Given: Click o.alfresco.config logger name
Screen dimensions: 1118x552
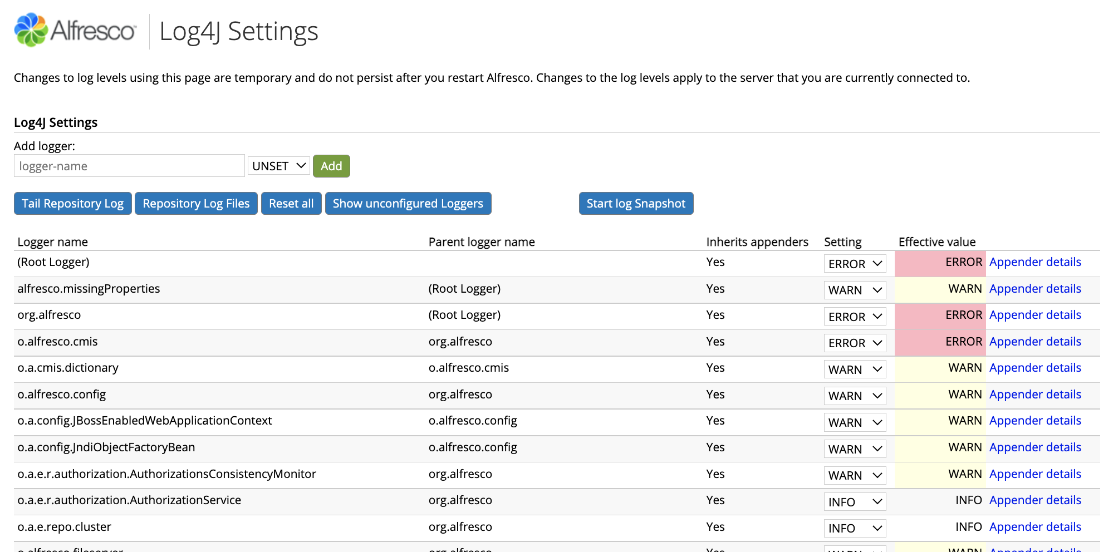Looking at the screenshot, I should (x=61, y=395).
